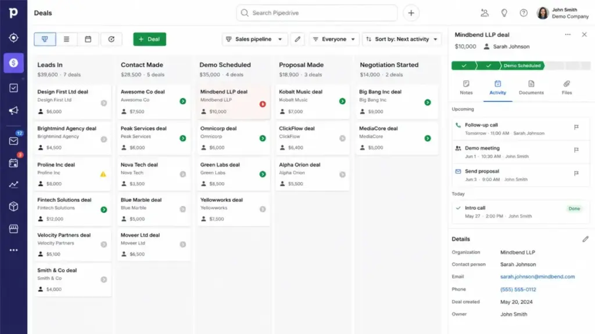Flag the Follow-up call activity
Image resolution: width=595 pixels, height=334 pixels.
pos(576,127)
